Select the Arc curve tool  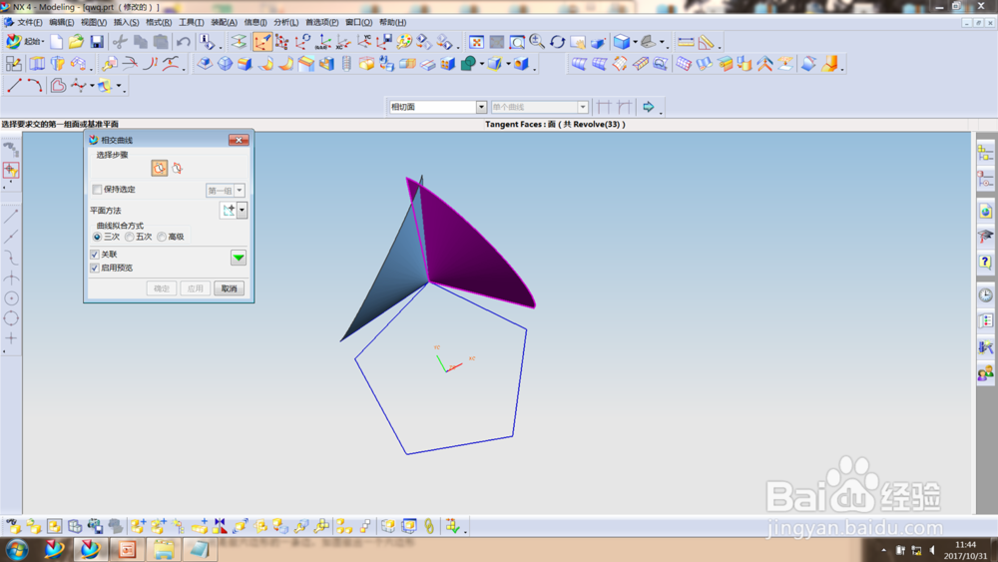click(34, 85)
